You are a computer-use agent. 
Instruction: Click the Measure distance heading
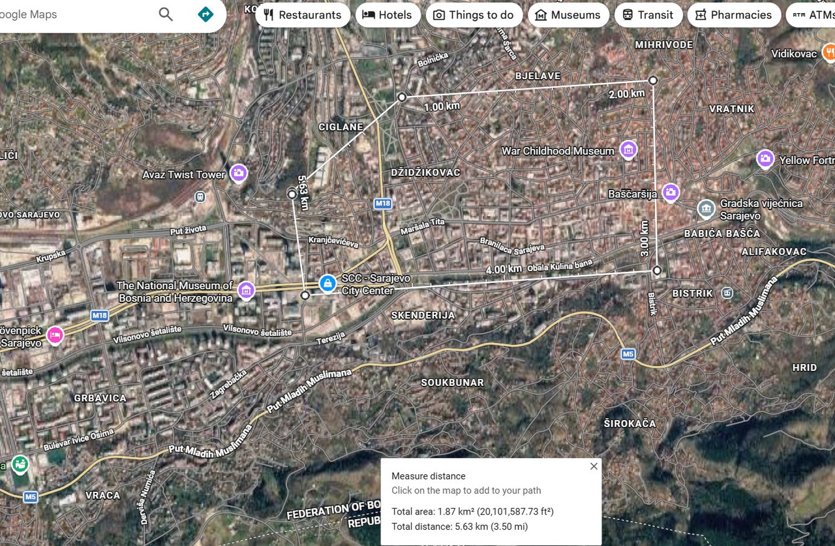point(429,476)
